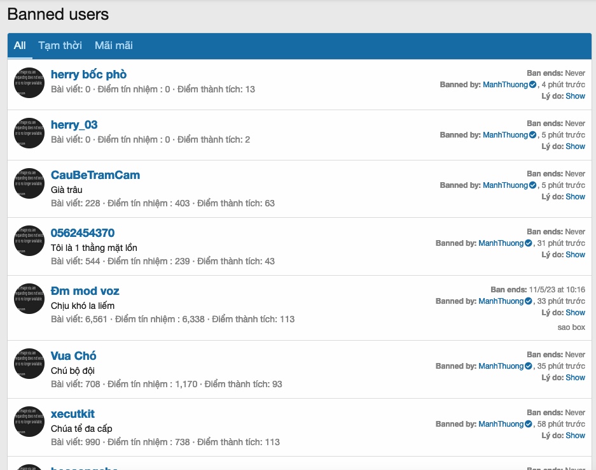Viewport: 596px width, 470px height.
Task: Open user 0562454370 profile
Action: click(x=83, y=233)
